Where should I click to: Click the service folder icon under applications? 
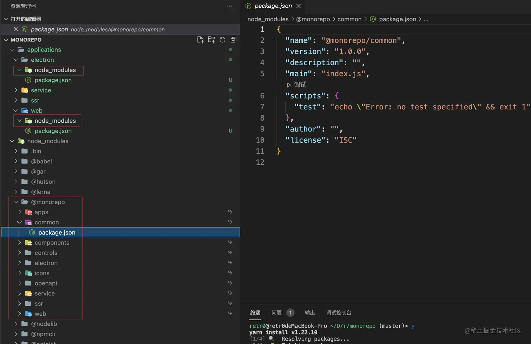click(x=25, y=90)
